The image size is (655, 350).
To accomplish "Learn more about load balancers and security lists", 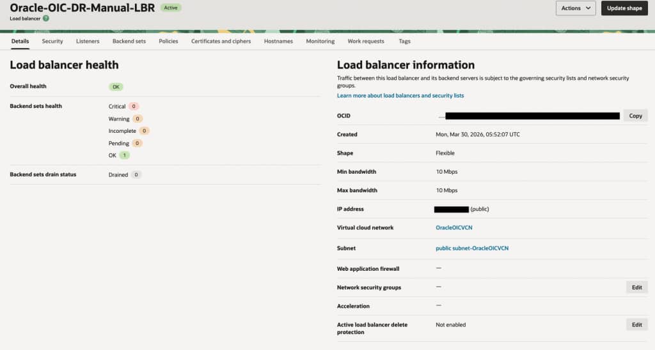I will (400, 96).
